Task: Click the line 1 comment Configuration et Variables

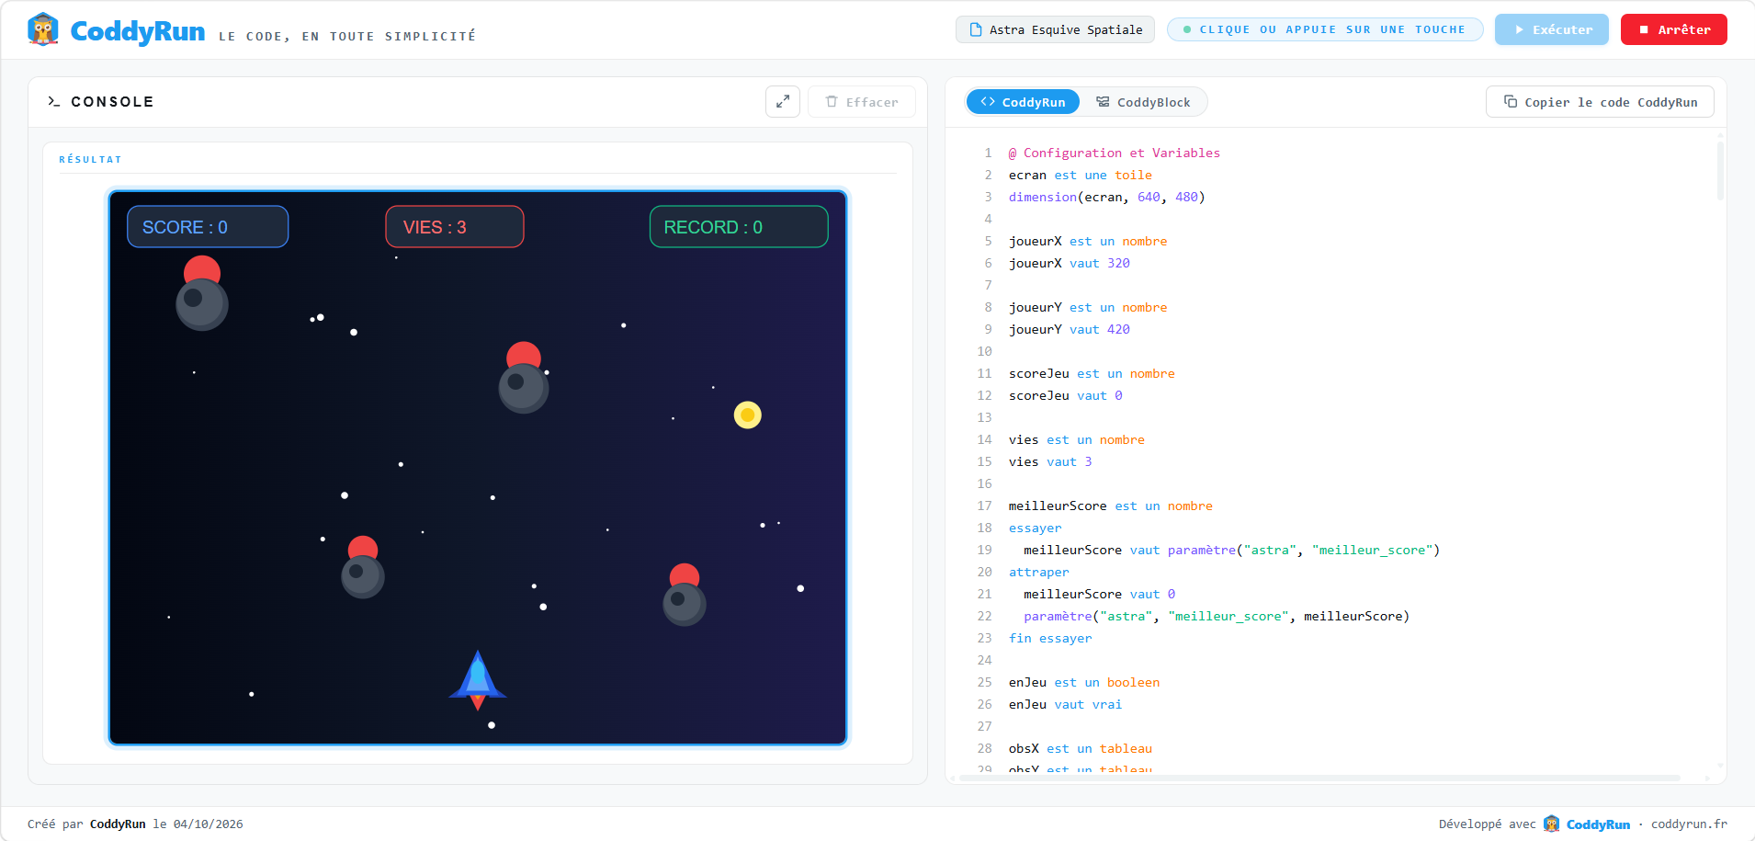Action: [x=1115, y=153]
